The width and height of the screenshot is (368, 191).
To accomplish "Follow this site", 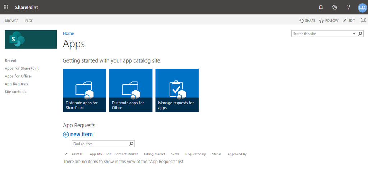I will (328, 21).
